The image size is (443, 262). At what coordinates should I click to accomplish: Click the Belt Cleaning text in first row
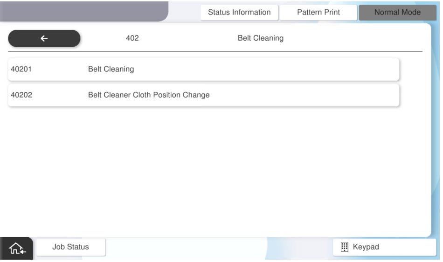click(111, 69)
